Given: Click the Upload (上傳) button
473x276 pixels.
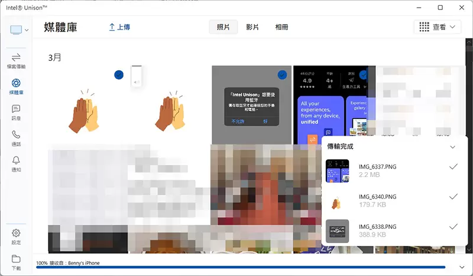Looking at the screenshot, I should [x=119, y=27].
